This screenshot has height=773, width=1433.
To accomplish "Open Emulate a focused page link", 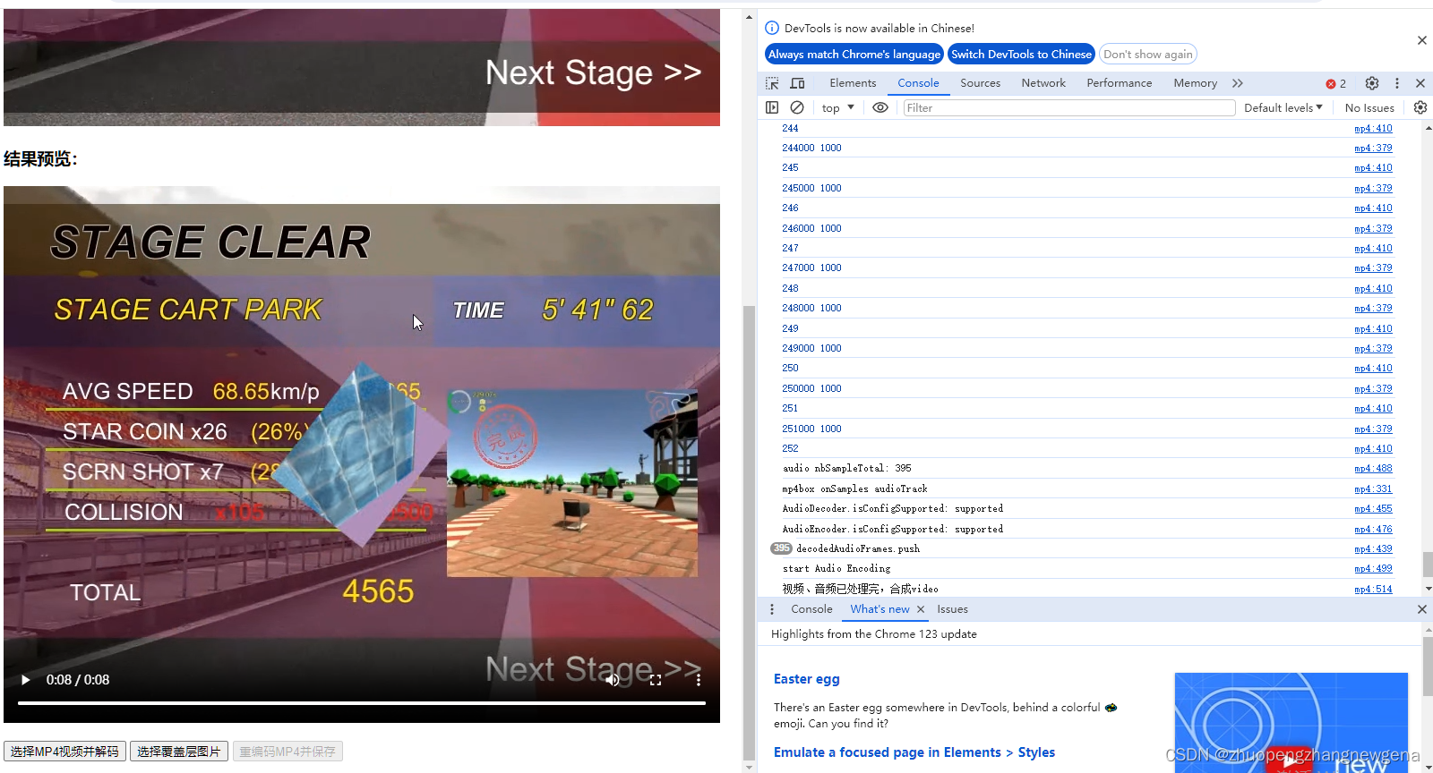I will [914, 752].
